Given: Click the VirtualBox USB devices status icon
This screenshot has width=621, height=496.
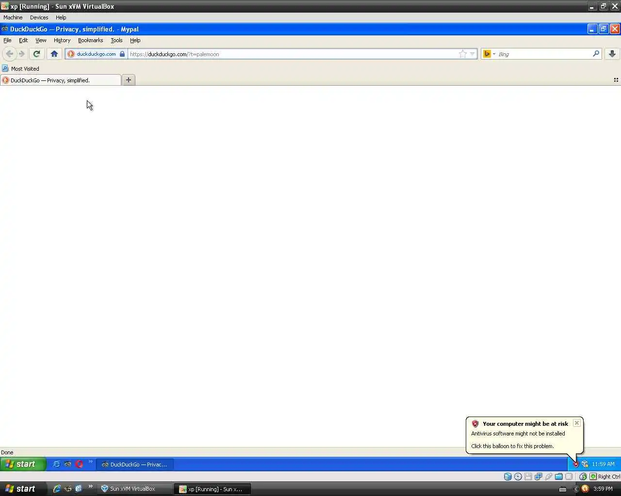Looking at the screenshot, I should pos(549,477).
